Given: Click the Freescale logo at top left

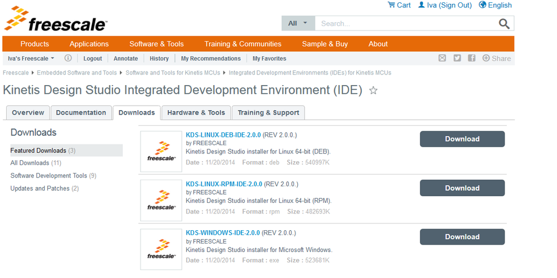Looking at the screenshot, I should click(55, 19).
